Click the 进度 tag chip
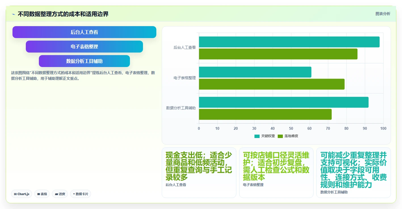The height and width of the screenshot is (209, 402). 60,194
